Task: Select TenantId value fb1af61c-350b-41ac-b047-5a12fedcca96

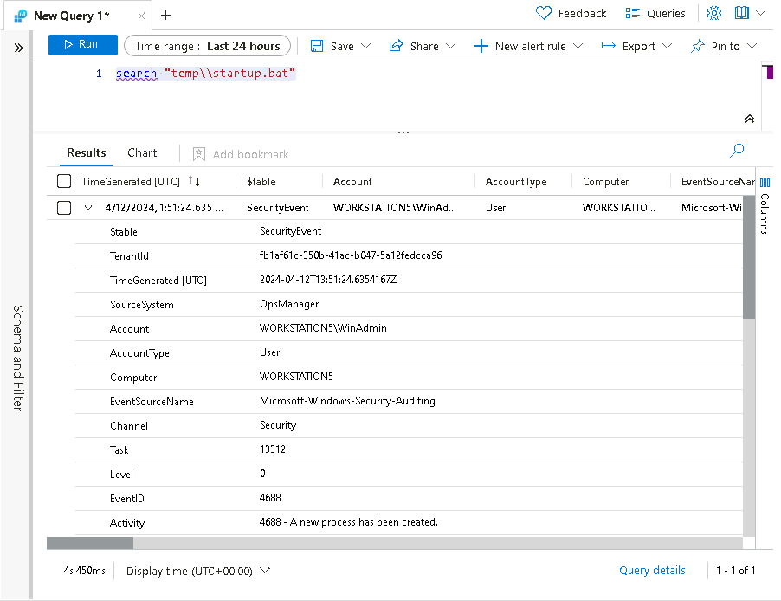Action: coord(351,255)
